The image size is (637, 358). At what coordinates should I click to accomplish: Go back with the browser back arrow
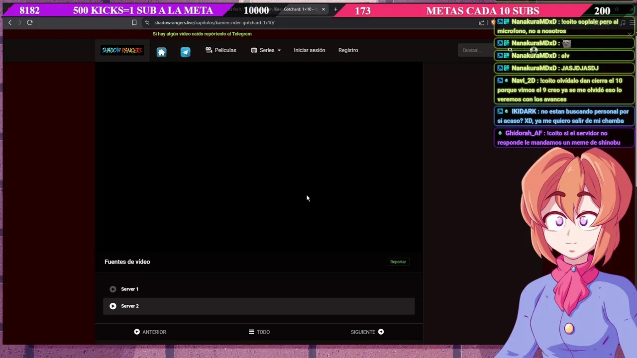[9, 22]
